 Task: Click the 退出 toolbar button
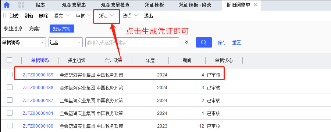pyautogui.click(x=149, y=16)
